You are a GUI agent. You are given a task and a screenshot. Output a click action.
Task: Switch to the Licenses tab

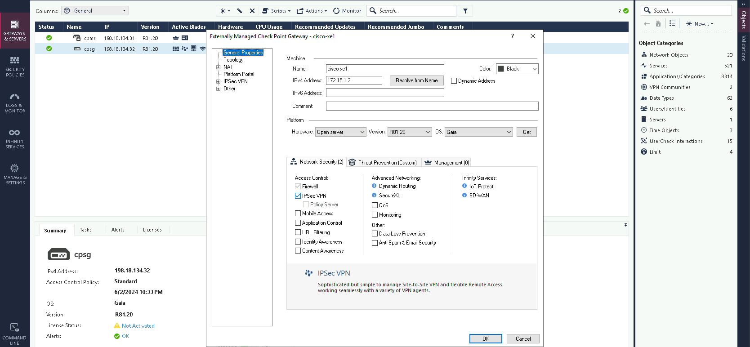(x=152, y=230)
